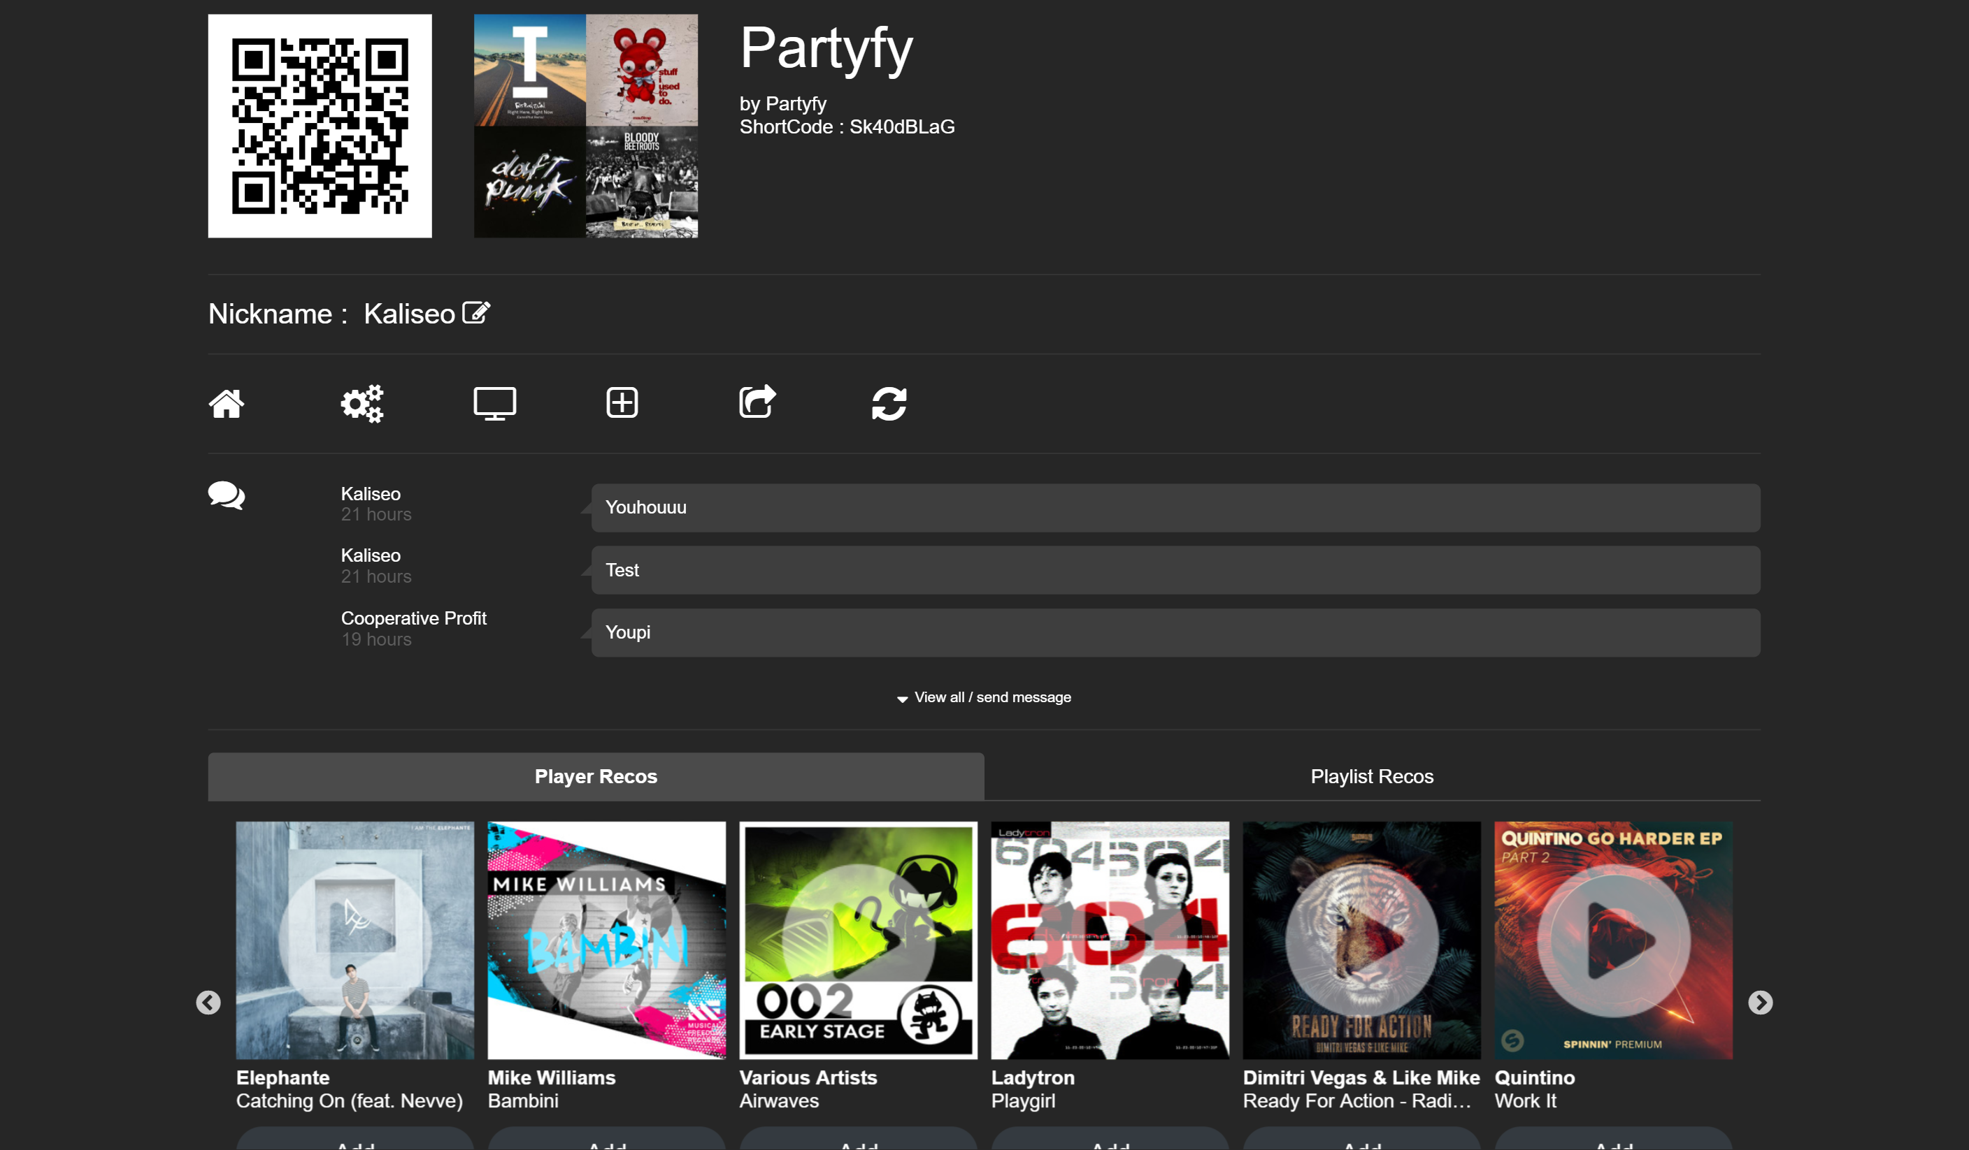
Task: Select the Player Recos tab
Action: (x=596, y=776)
